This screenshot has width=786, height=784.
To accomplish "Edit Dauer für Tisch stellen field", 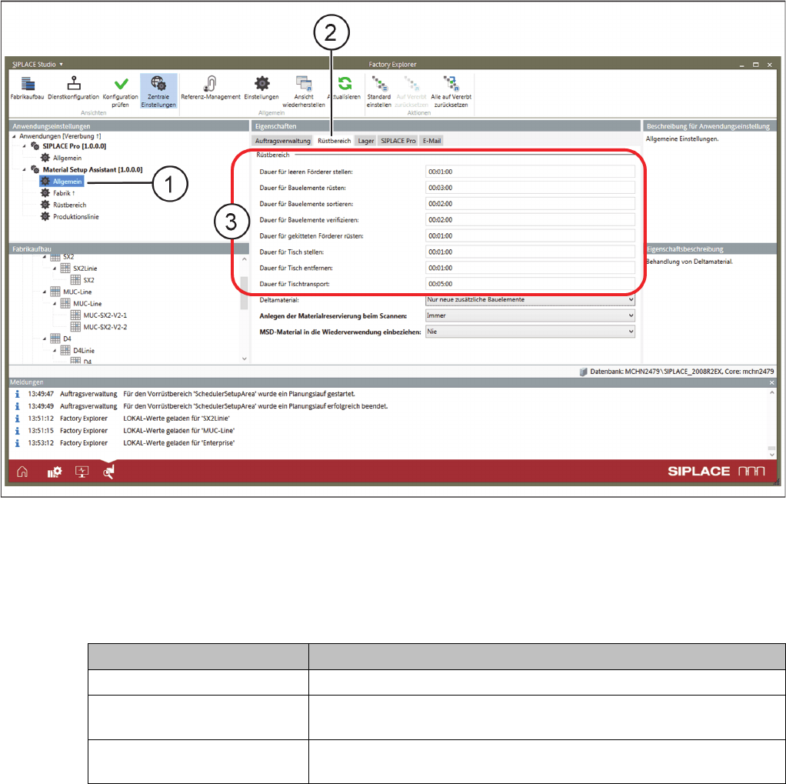I will [530, 252].
